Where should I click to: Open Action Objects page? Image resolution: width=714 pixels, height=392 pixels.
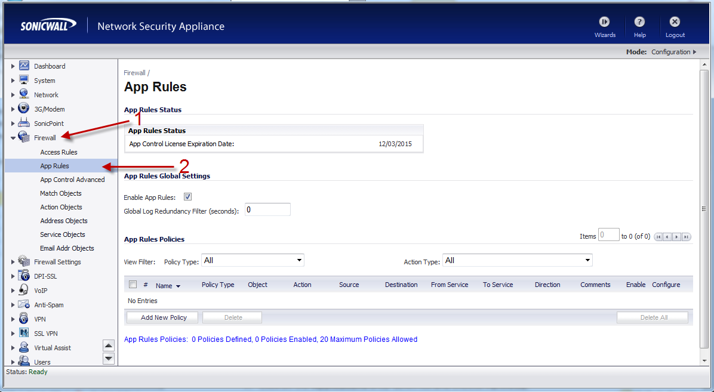pyautogui.click(x=61, y=206)
